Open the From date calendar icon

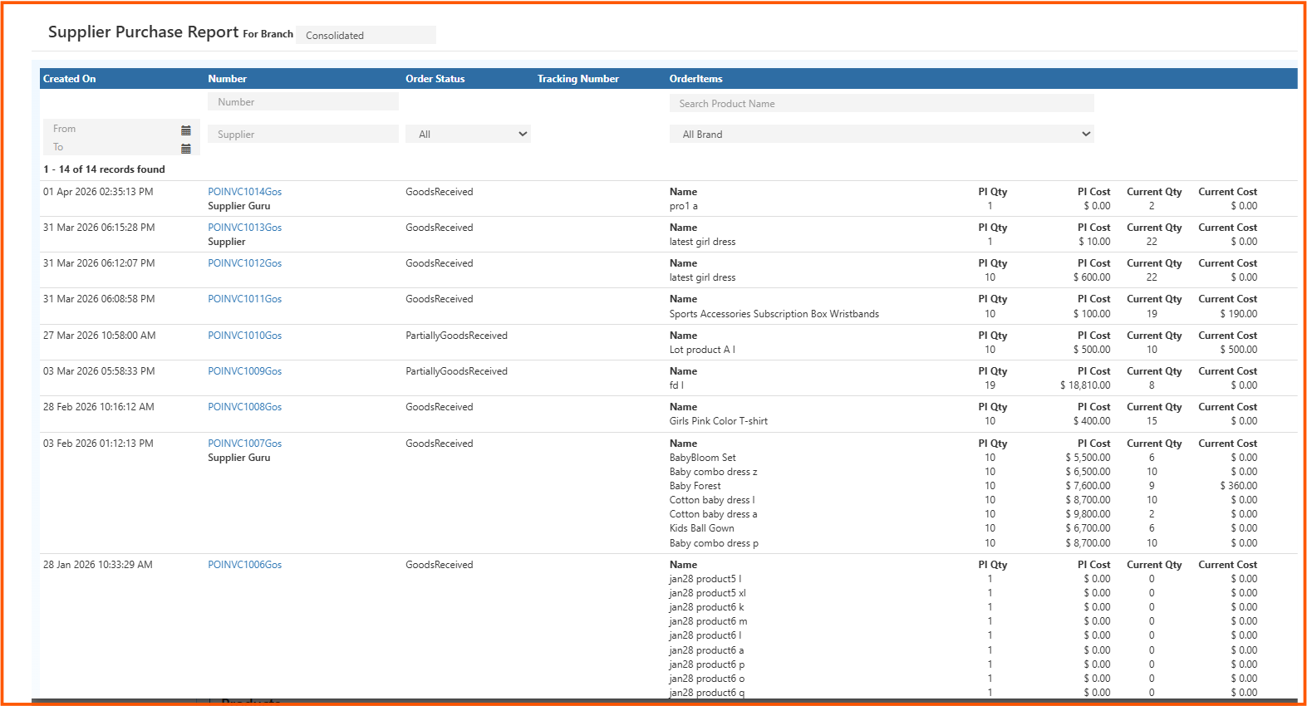[x=185, y=130]
